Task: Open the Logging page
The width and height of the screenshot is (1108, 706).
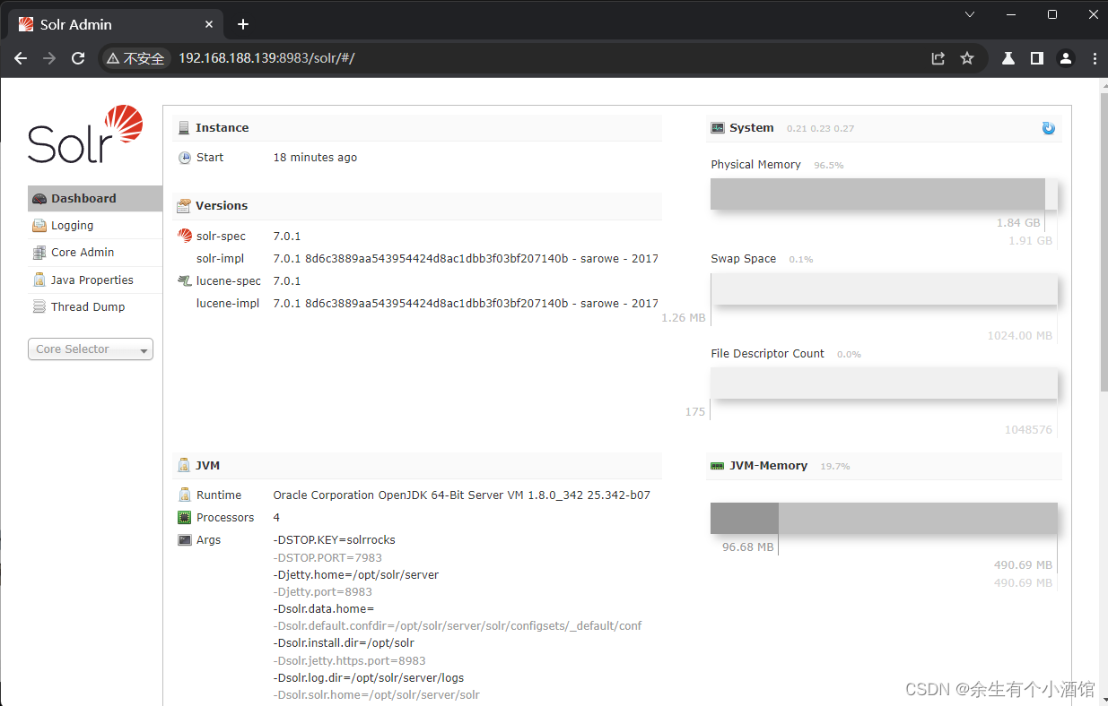Action: pyautogui.click(x=95, y=226)
